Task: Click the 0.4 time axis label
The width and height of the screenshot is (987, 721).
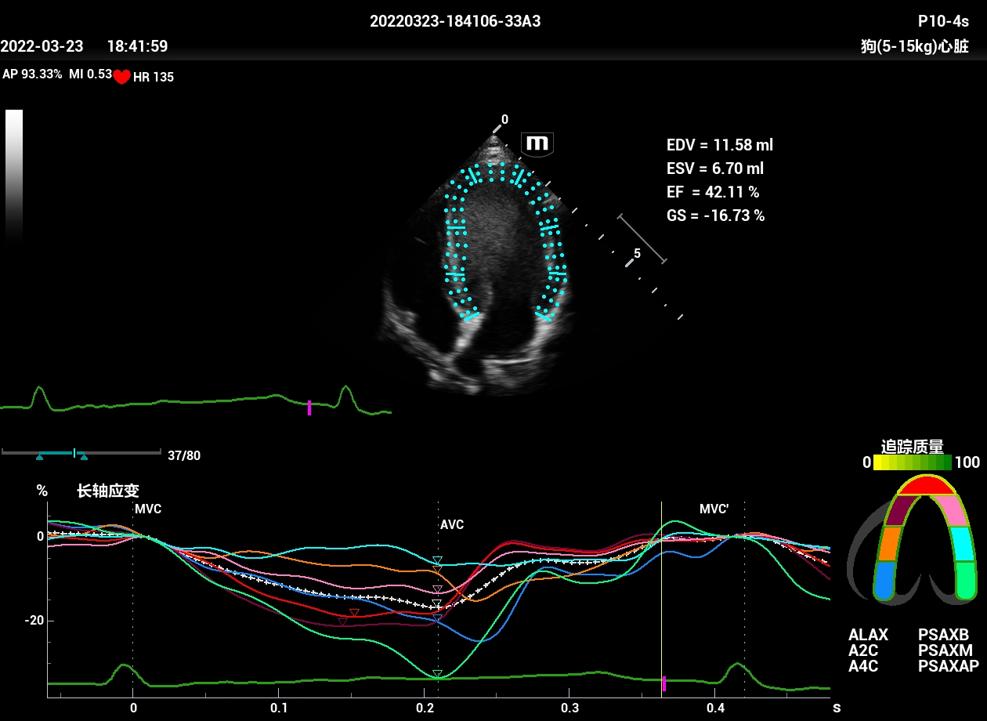Action: point(714,707)
